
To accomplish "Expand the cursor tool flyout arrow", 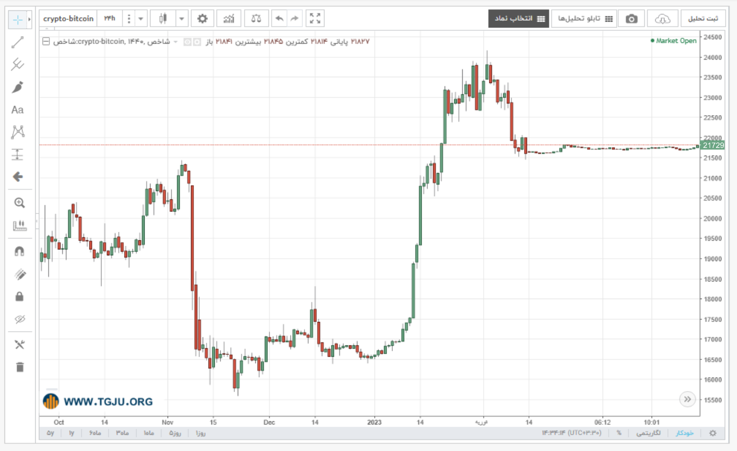I will point(29,19).
